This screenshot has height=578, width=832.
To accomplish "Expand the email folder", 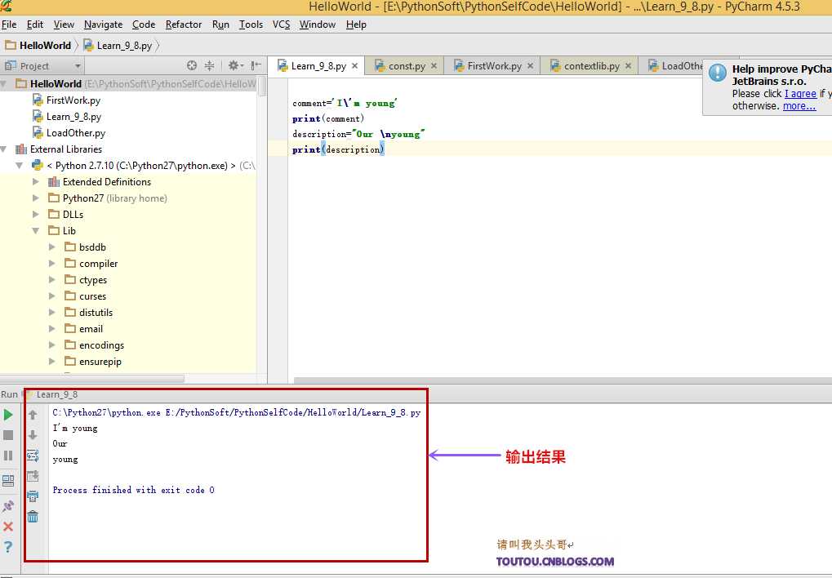I will [52, 328].
